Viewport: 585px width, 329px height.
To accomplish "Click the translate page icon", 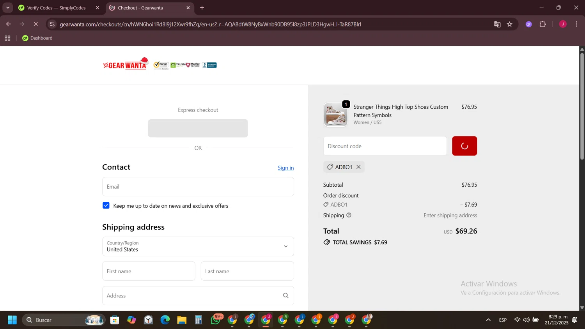I will pyautogui.click(x=497, y=24).
